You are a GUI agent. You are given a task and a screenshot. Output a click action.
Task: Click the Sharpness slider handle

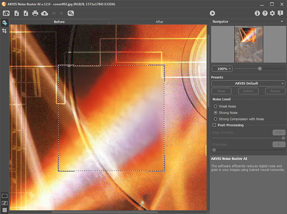point(214,150)
